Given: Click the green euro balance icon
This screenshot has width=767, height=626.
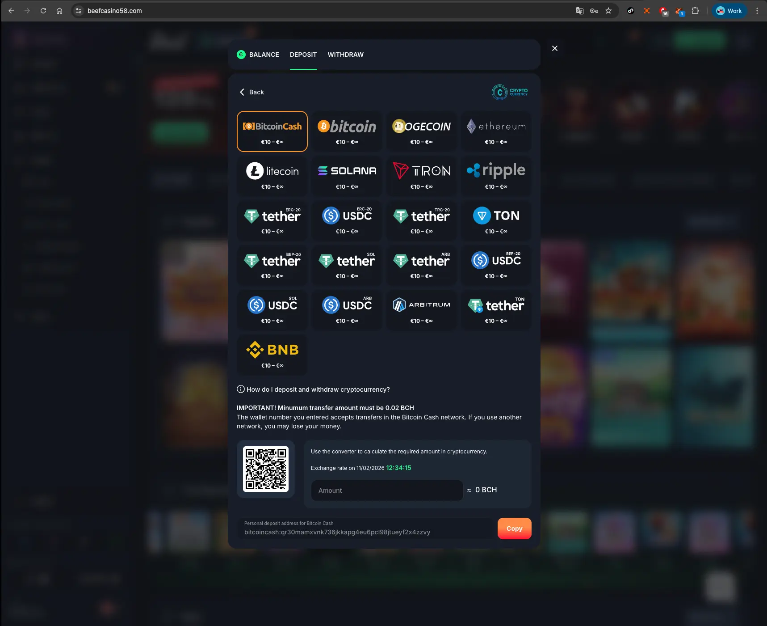Looking at the screenshot, I should (241, 55).
